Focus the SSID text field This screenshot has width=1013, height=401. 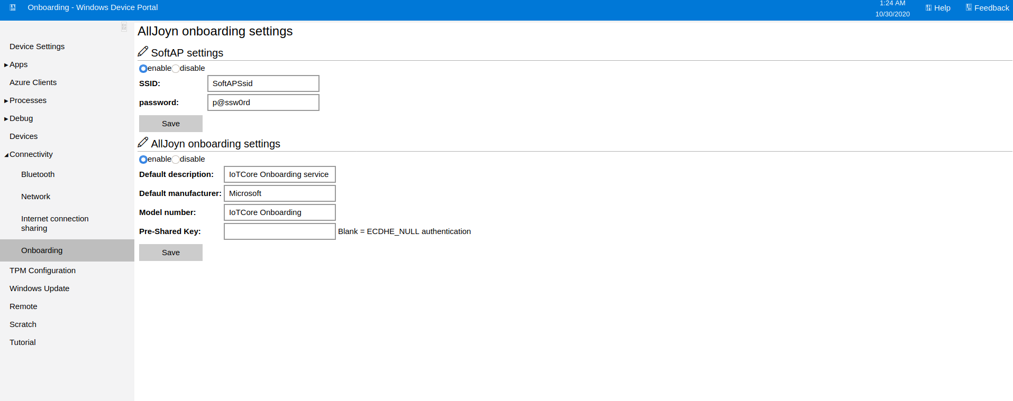(x=263, y=83)
